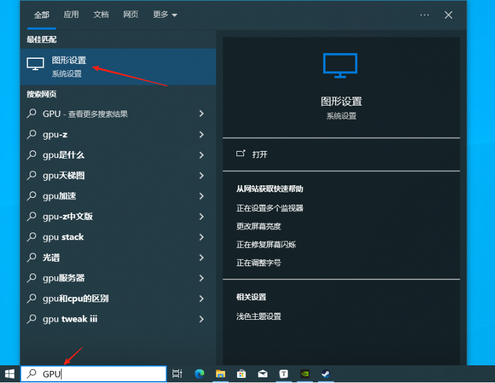Switch to the 文档 tab
495x383 pixels.
pos(101,15)
